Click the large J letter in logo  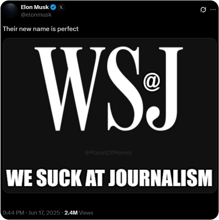coord(165,89)
